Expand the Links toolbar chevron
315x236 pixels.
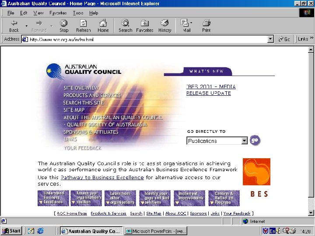(311, 38)
